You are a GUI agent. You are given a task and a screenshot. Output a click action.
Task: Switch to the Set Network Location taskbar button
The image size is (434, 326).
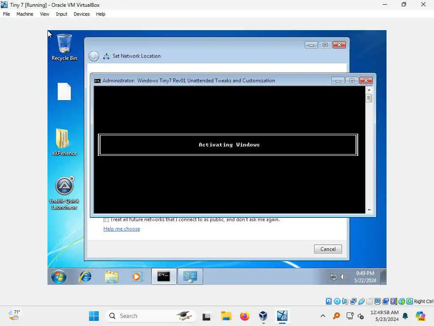[x=190, y=276]
